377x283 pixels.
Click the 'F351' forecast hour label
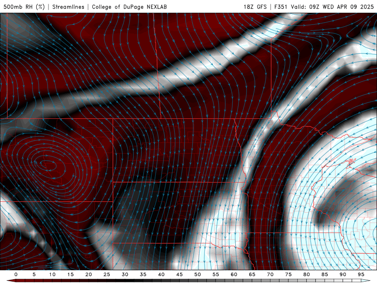tap(280, 7)
